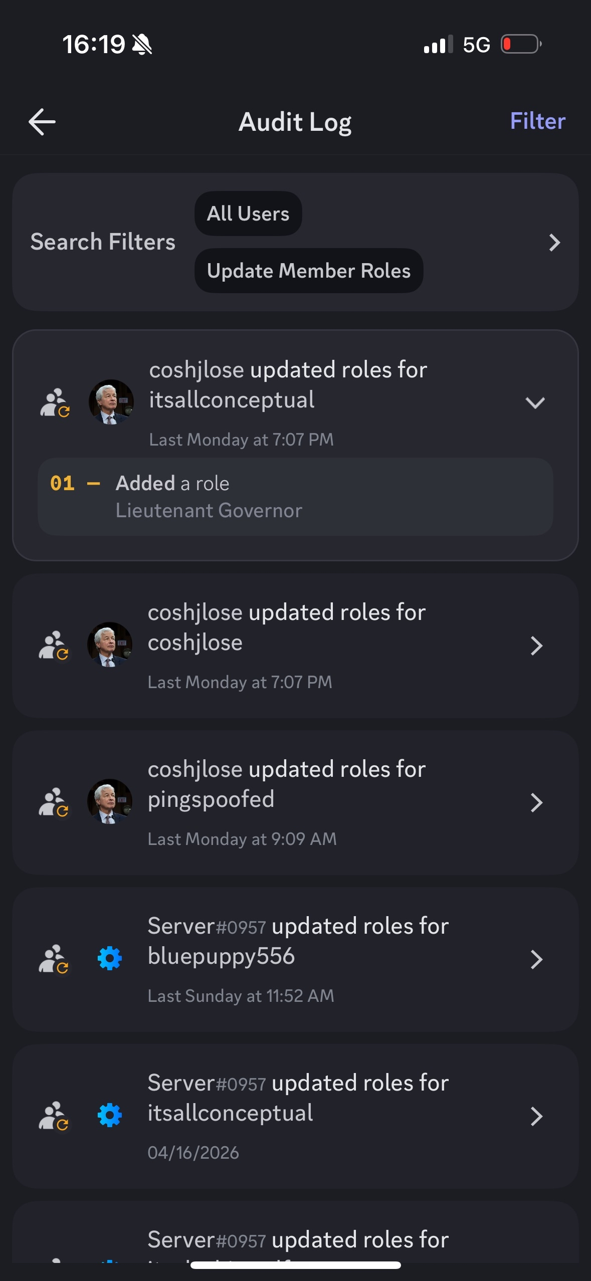
Task: Tap coshjlose avatar on pingspoofed entry
Action: coord(110,801)
